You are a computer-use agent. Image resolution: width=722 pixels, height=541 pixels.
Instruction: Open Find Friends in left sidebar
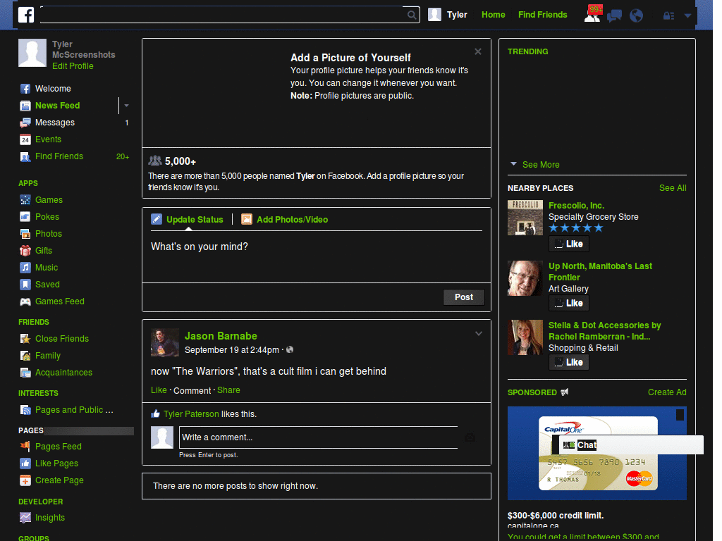coord(59,156)
